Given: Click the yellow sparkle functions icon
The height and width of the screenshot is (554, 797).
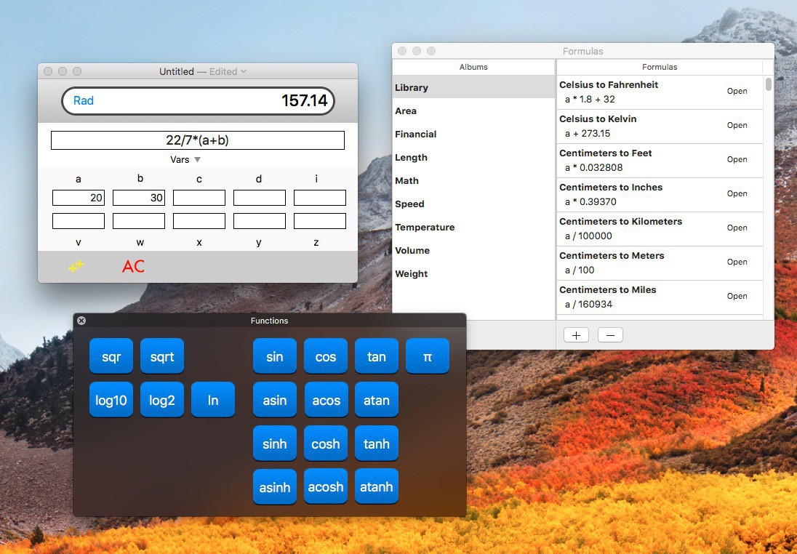Looking at the screenshot, I should (76, 266).
